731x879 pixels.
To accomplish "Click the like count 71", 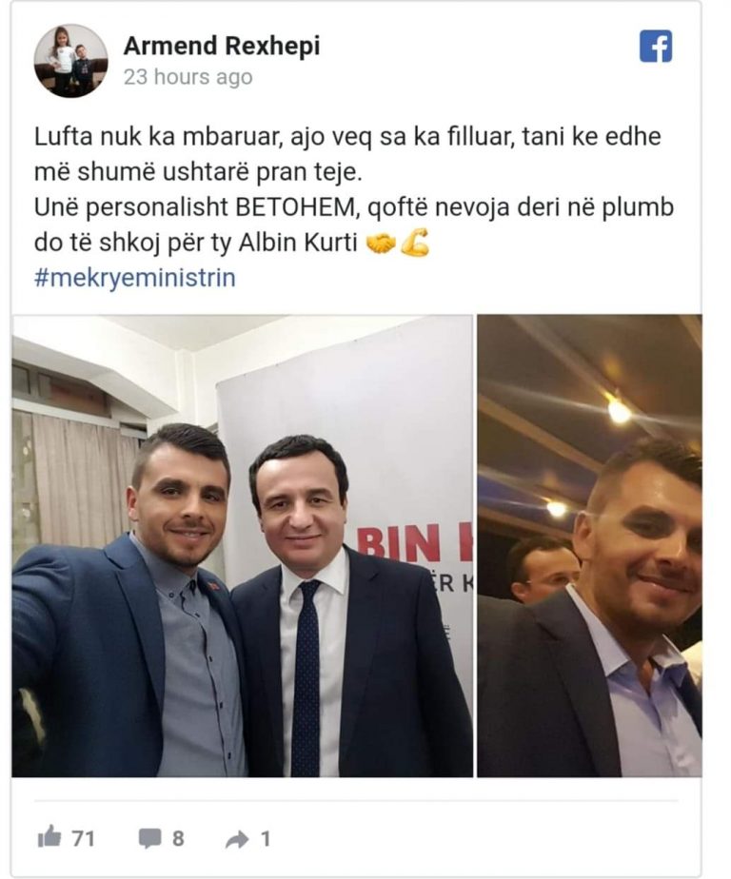I will pos(83,839).
